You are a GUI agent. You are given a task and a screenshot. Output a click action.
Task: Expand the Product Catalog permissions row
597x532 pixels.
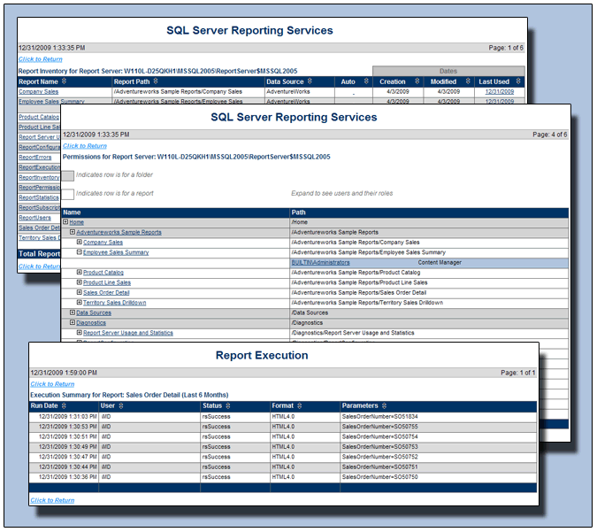click(80, 272)
